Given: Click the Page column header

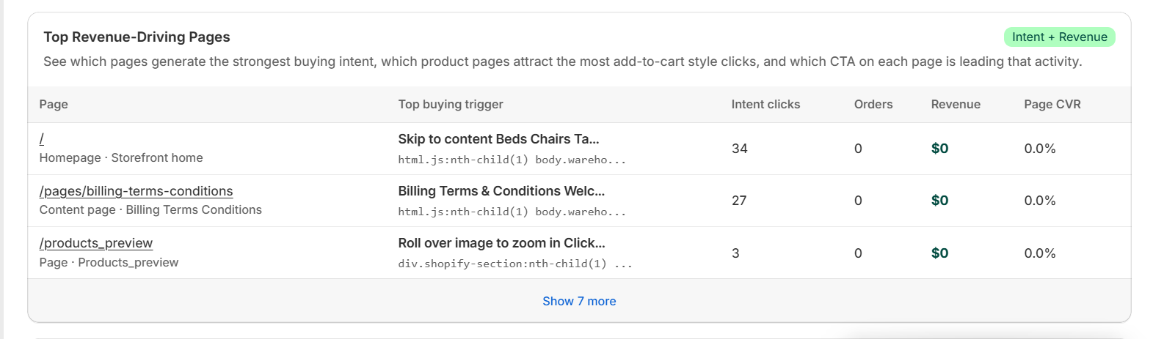Looking at the screenshot, I should tap(54, 104).
